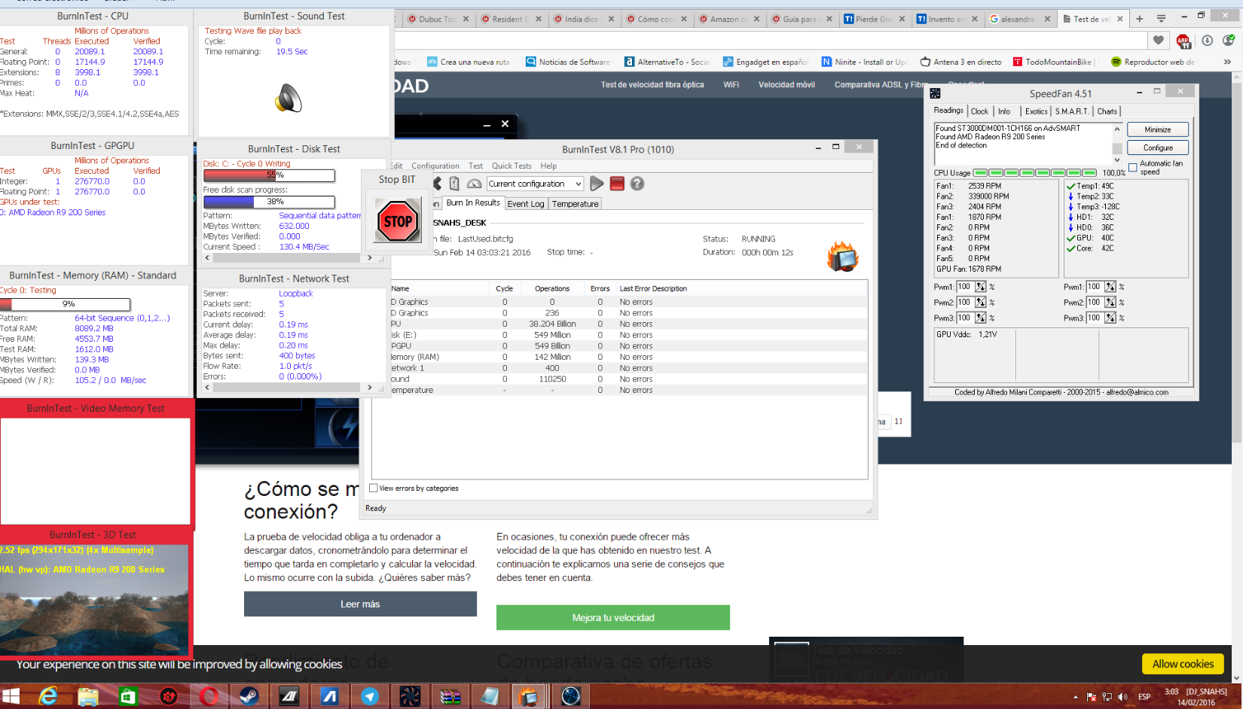
Task: Switch to Amazon browser tab
Action: tap(728, 19)
